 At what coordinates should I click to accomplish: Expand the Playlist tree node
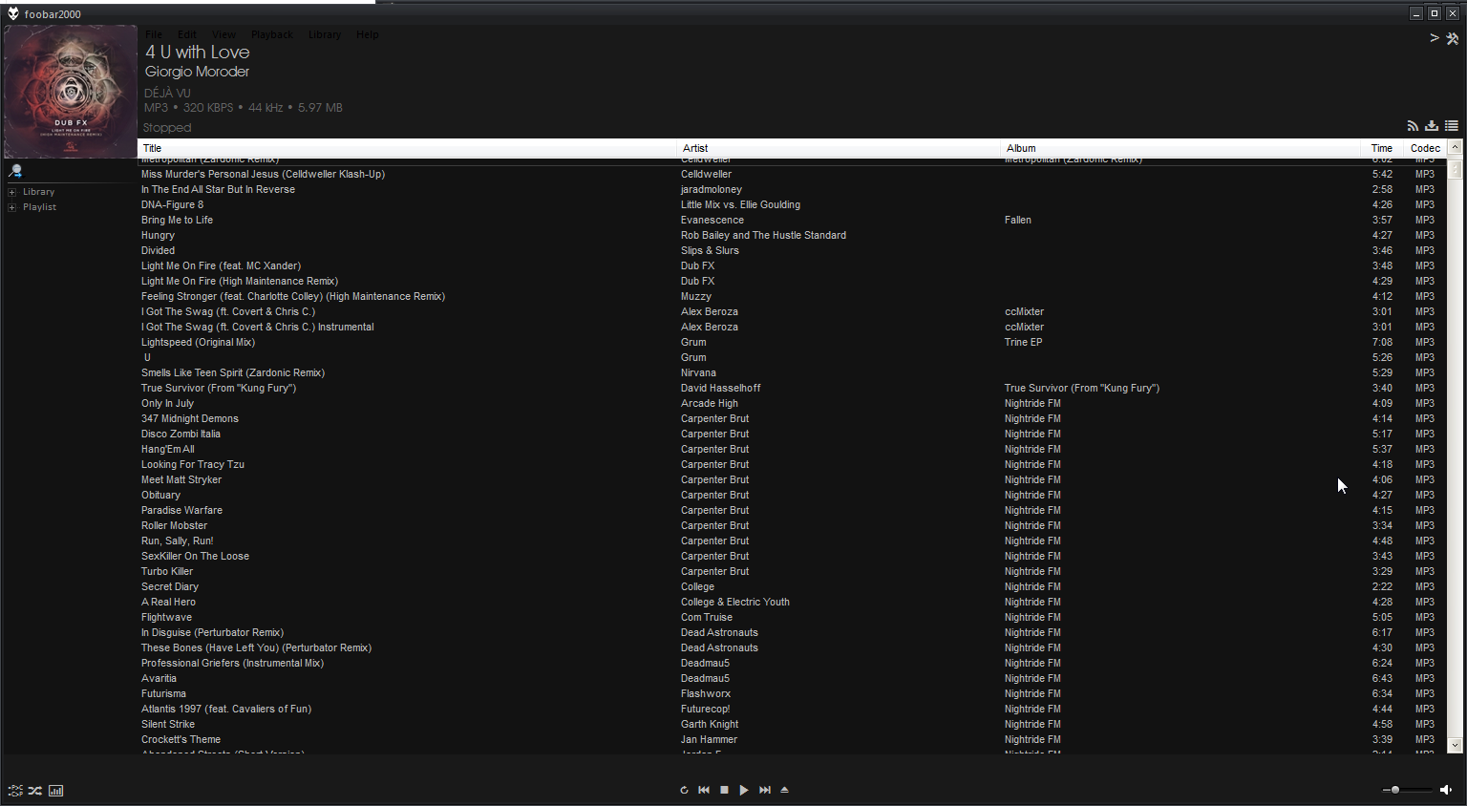coord(12,207)
